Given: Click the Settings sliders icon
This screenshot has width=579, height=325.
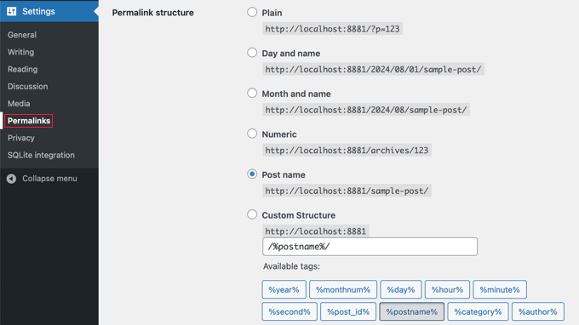Looking at the screenshot, I should point(11,11).
